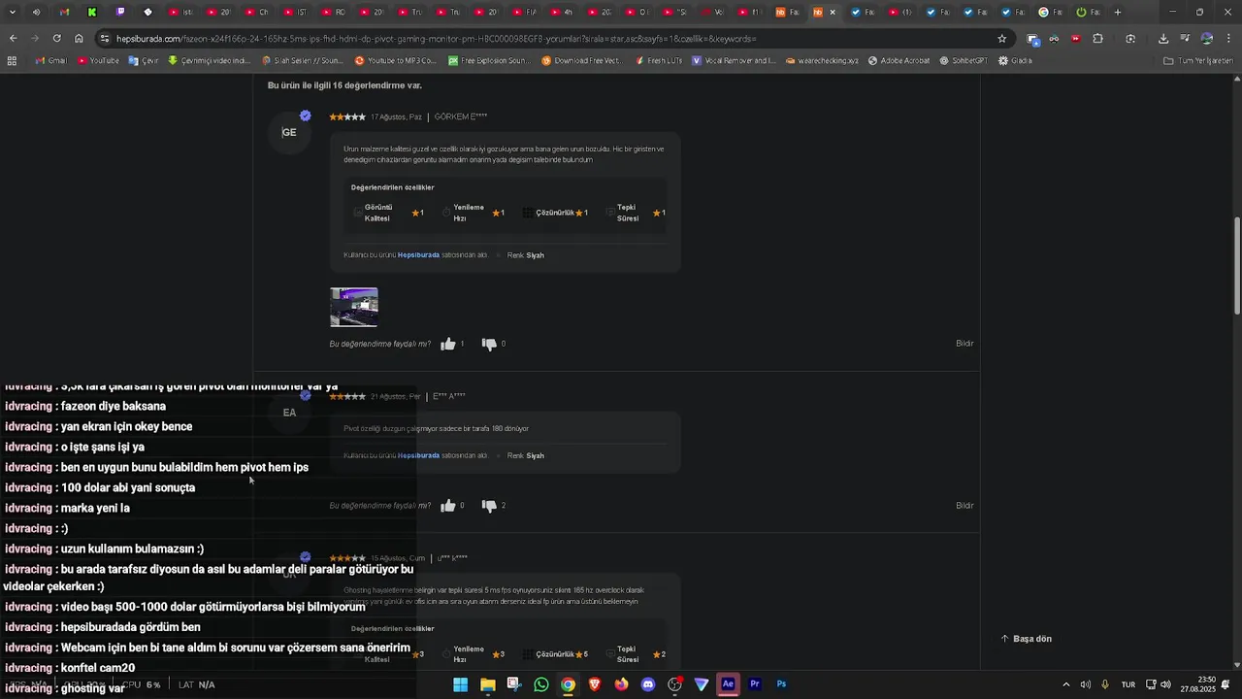
Task: Show hidden system tray icons
Action: (x=1065, y=684)
